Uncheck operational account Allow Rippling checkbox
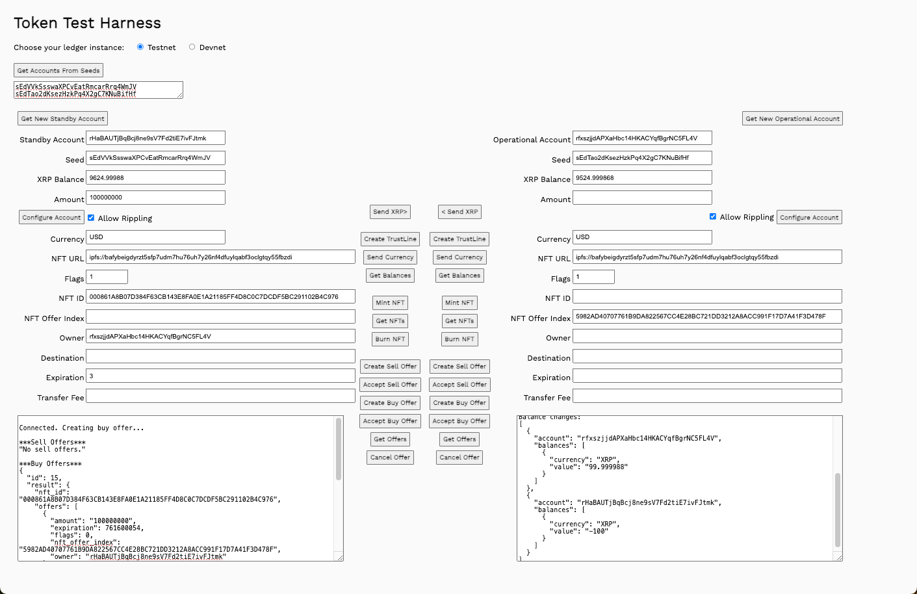This screenshot has height=594, width=917. tap(713, 216)
